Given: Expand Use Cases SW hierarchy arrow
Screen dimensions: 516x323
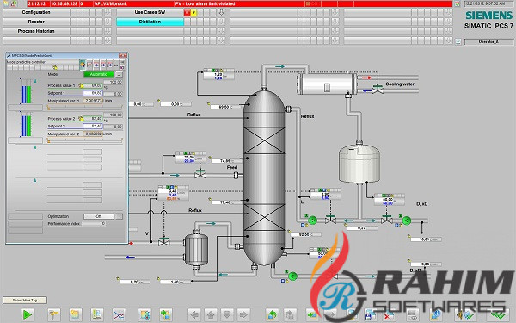Looking at the screenshot, I should 222,12.
